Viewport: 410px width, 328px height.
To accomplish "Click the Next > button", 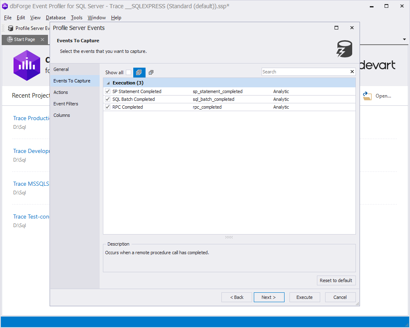I will coord(269,297).
